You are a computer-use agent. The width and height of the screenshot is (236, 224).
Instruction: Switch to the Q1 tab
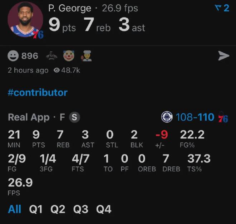coord(36,209)
